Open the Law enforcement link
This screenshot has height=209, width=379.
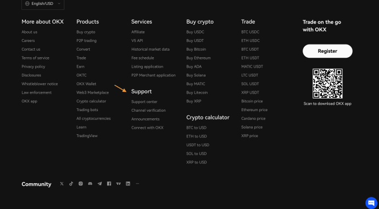[36, 92]
